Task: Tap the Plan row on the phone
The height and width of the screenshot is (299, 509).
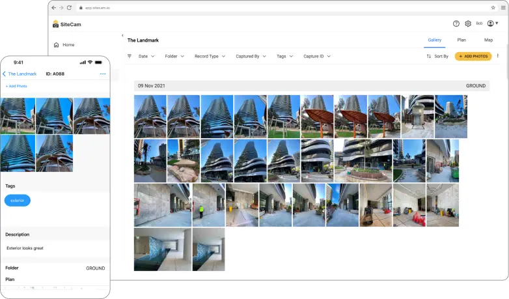Action: coord(55,279)
